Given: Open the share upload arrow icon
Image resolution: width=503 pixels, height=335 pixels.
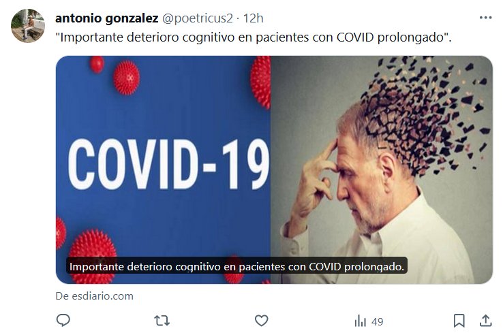Looking at the screenshot, I should pyautogui.click(x=486, y=321).
